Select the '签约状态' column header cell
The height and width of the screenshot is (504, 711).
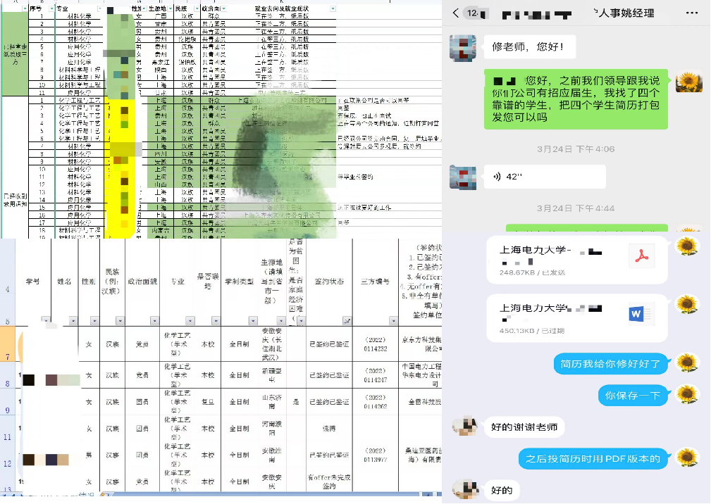(329, 282)
